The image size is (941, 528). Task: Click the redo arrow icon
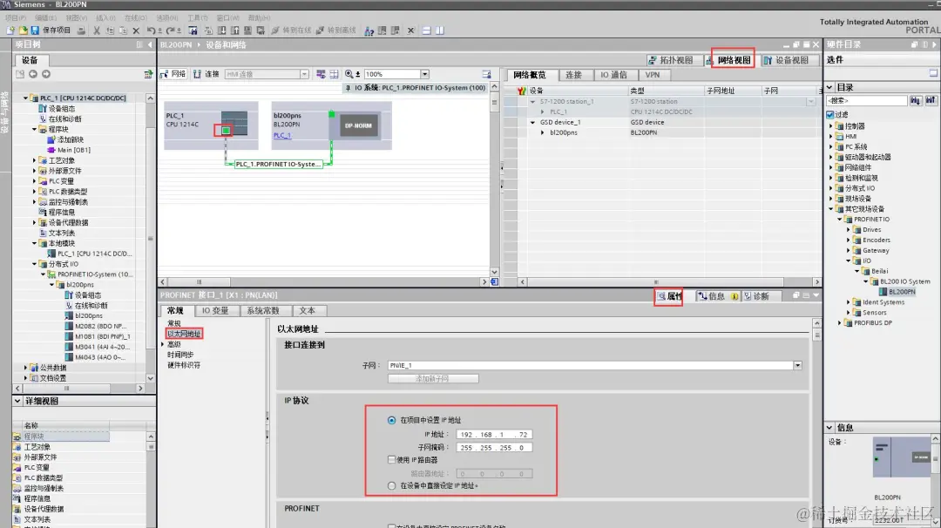[x=170, y=30]
